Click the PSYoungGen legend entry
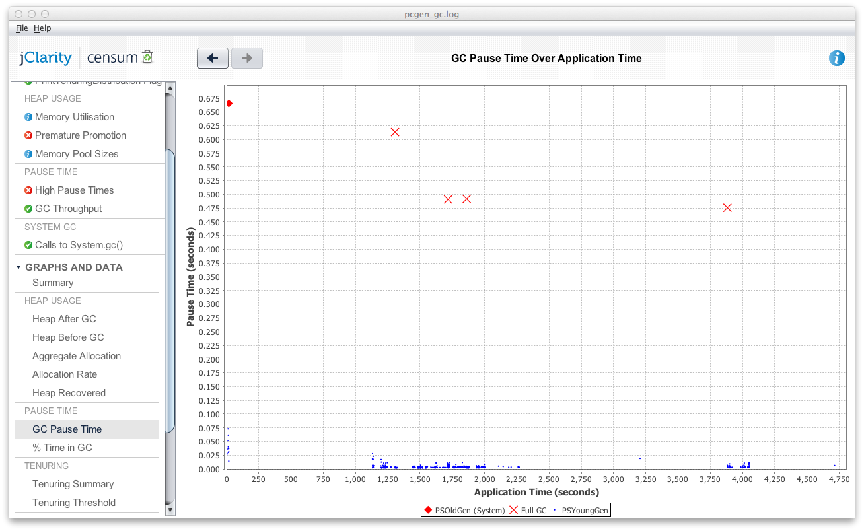This screenshot has width=864, height=531. coord(580,511)
